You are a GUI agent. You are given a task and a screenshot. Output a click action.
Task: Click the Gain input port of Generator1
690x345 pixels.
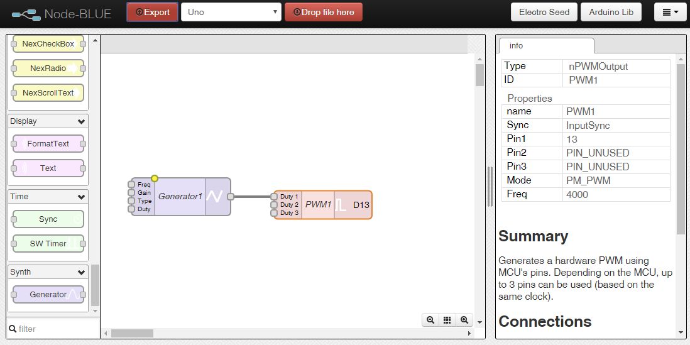pos(131,192)
